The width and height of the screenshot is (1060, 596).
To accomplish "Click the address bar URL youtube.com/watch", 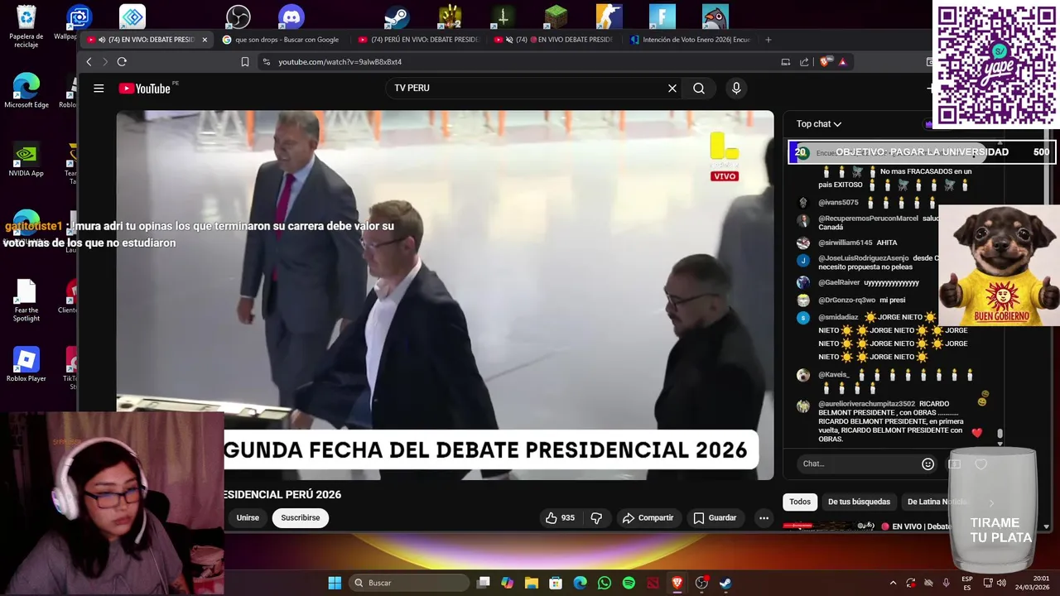I will [x=340, y=62].
